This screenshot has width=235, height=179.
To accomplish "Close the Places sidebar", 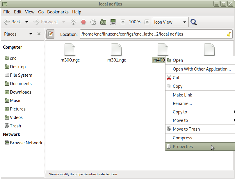I will tap(39, 34).
